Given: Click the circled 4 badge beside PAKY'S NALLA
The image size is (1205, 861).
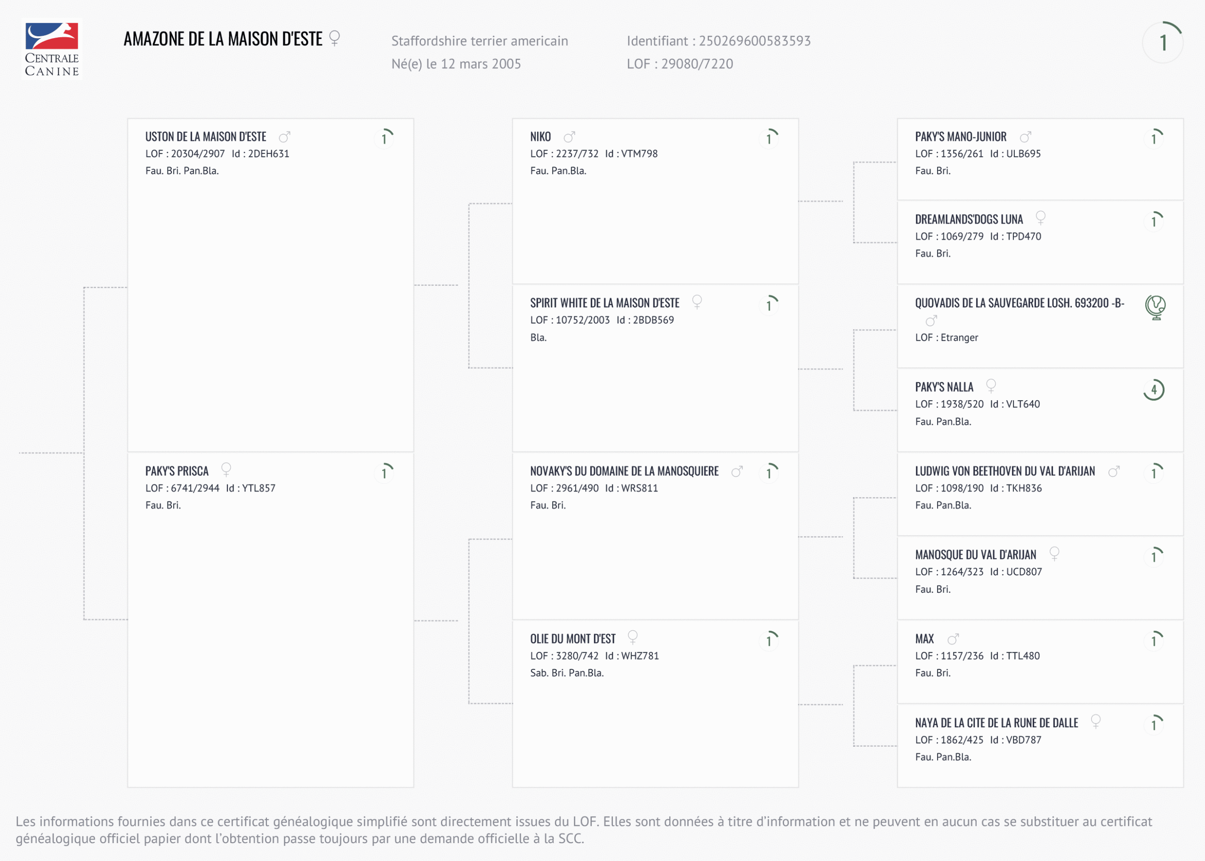Looking at the screenshot, I should click(x=1154, y=390).
